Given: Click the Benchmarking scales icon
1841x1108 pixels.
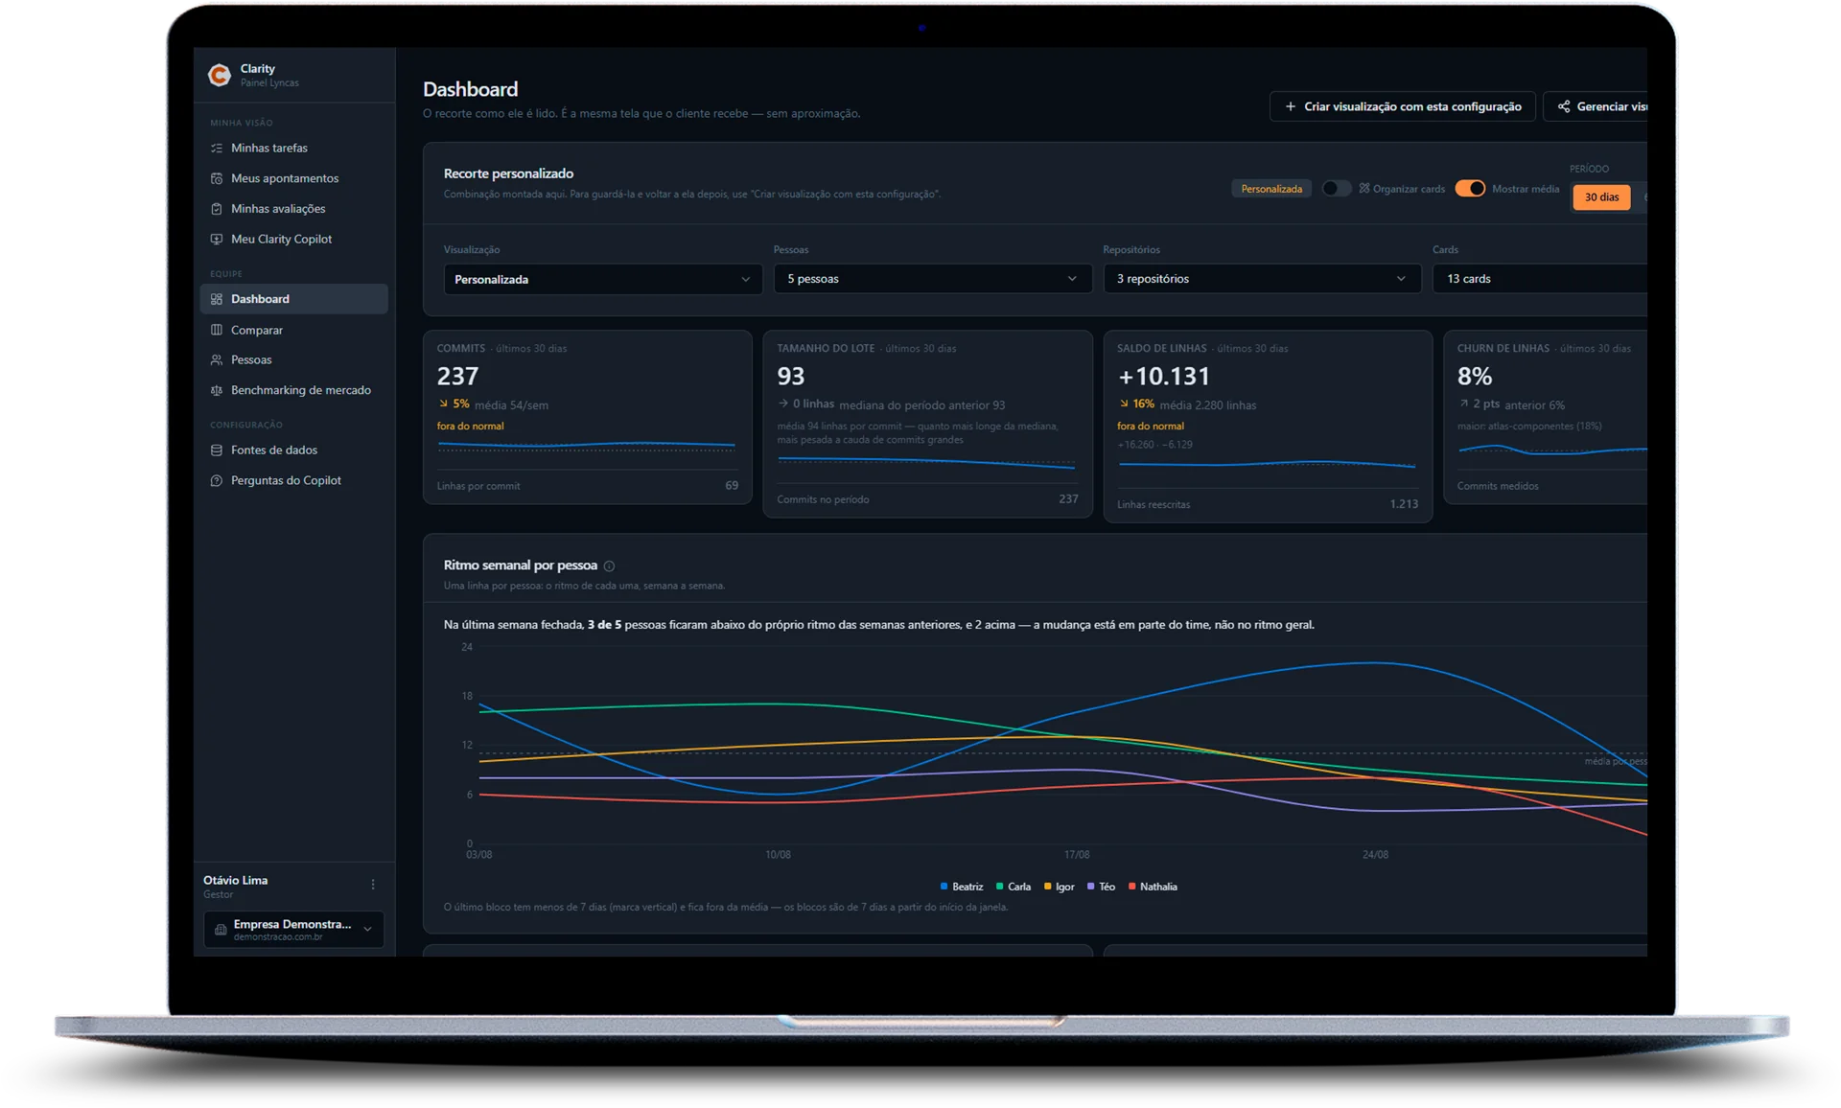Looking at the screenshot, I should tap(217, 391).
